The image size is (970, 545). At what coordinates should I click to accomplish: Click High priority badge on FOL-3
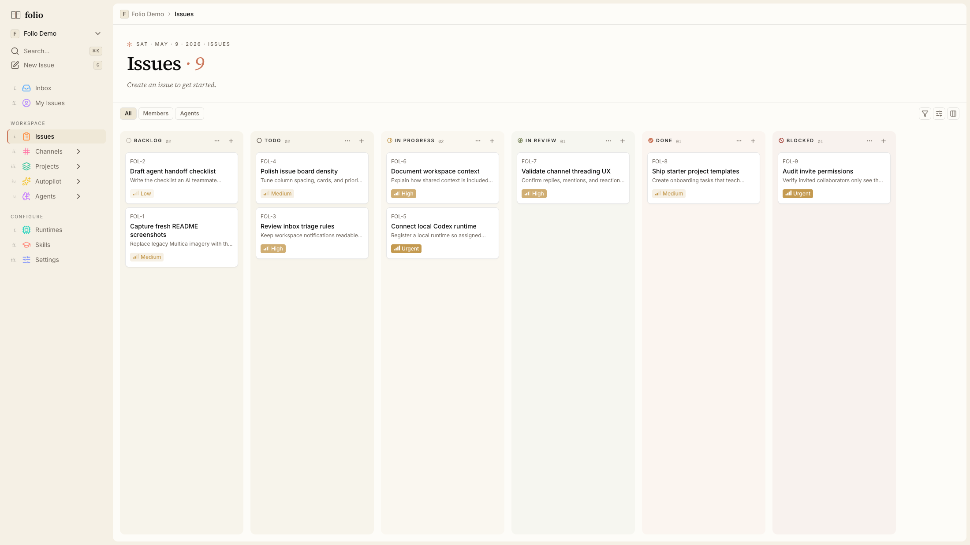[x=273, y=249]
